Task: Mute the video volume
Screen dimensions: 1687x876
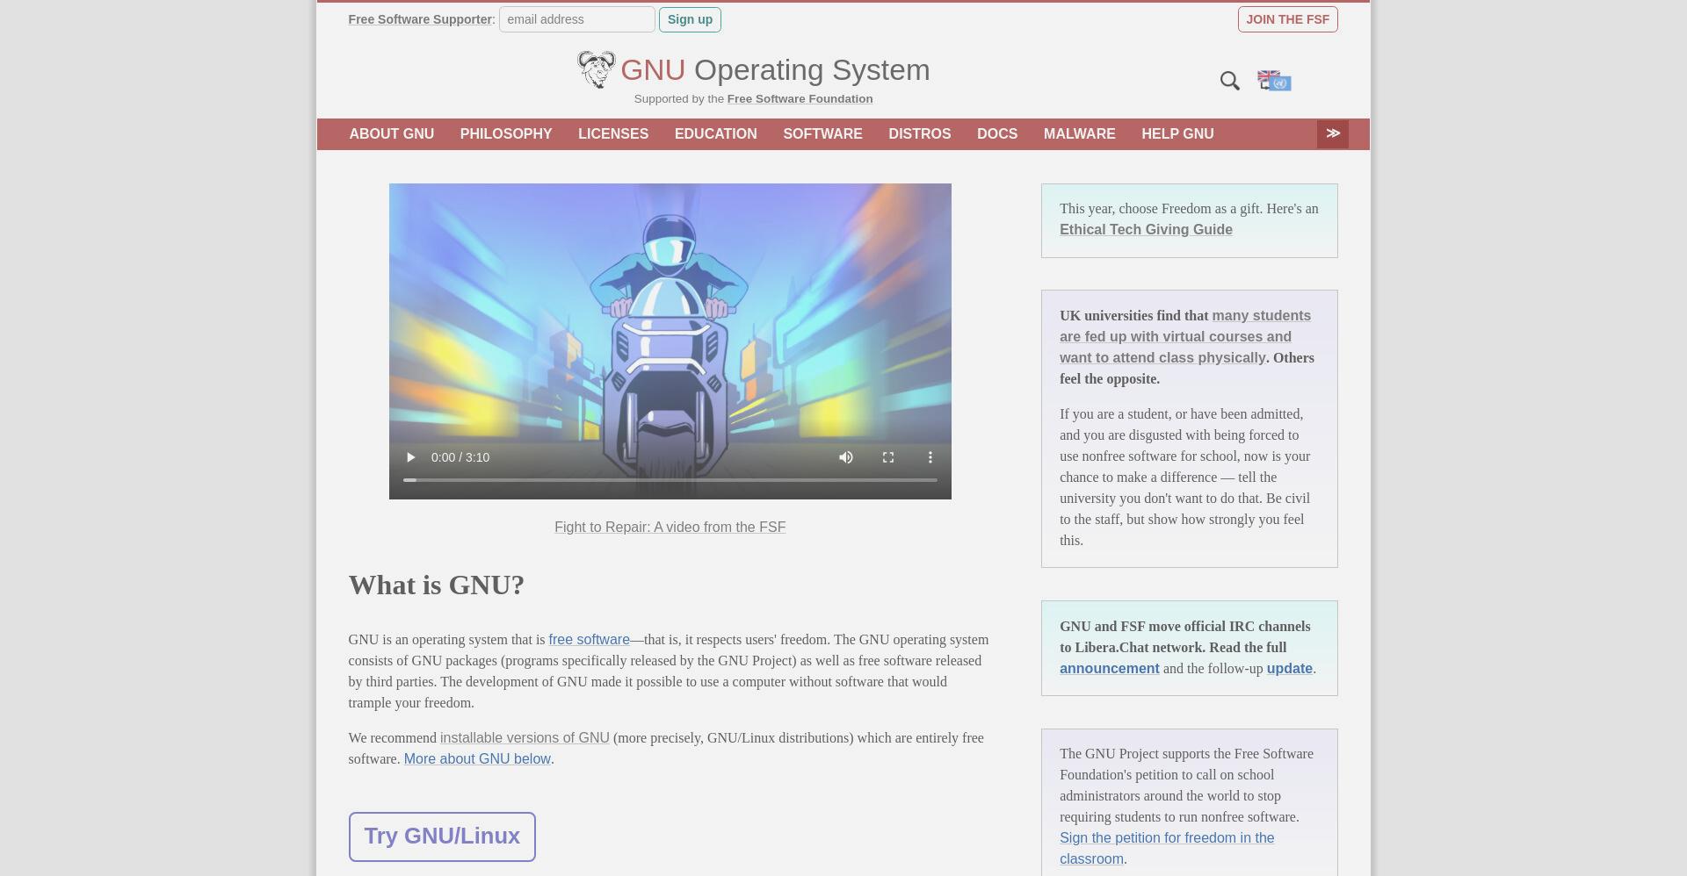Action: coord(846,457)
